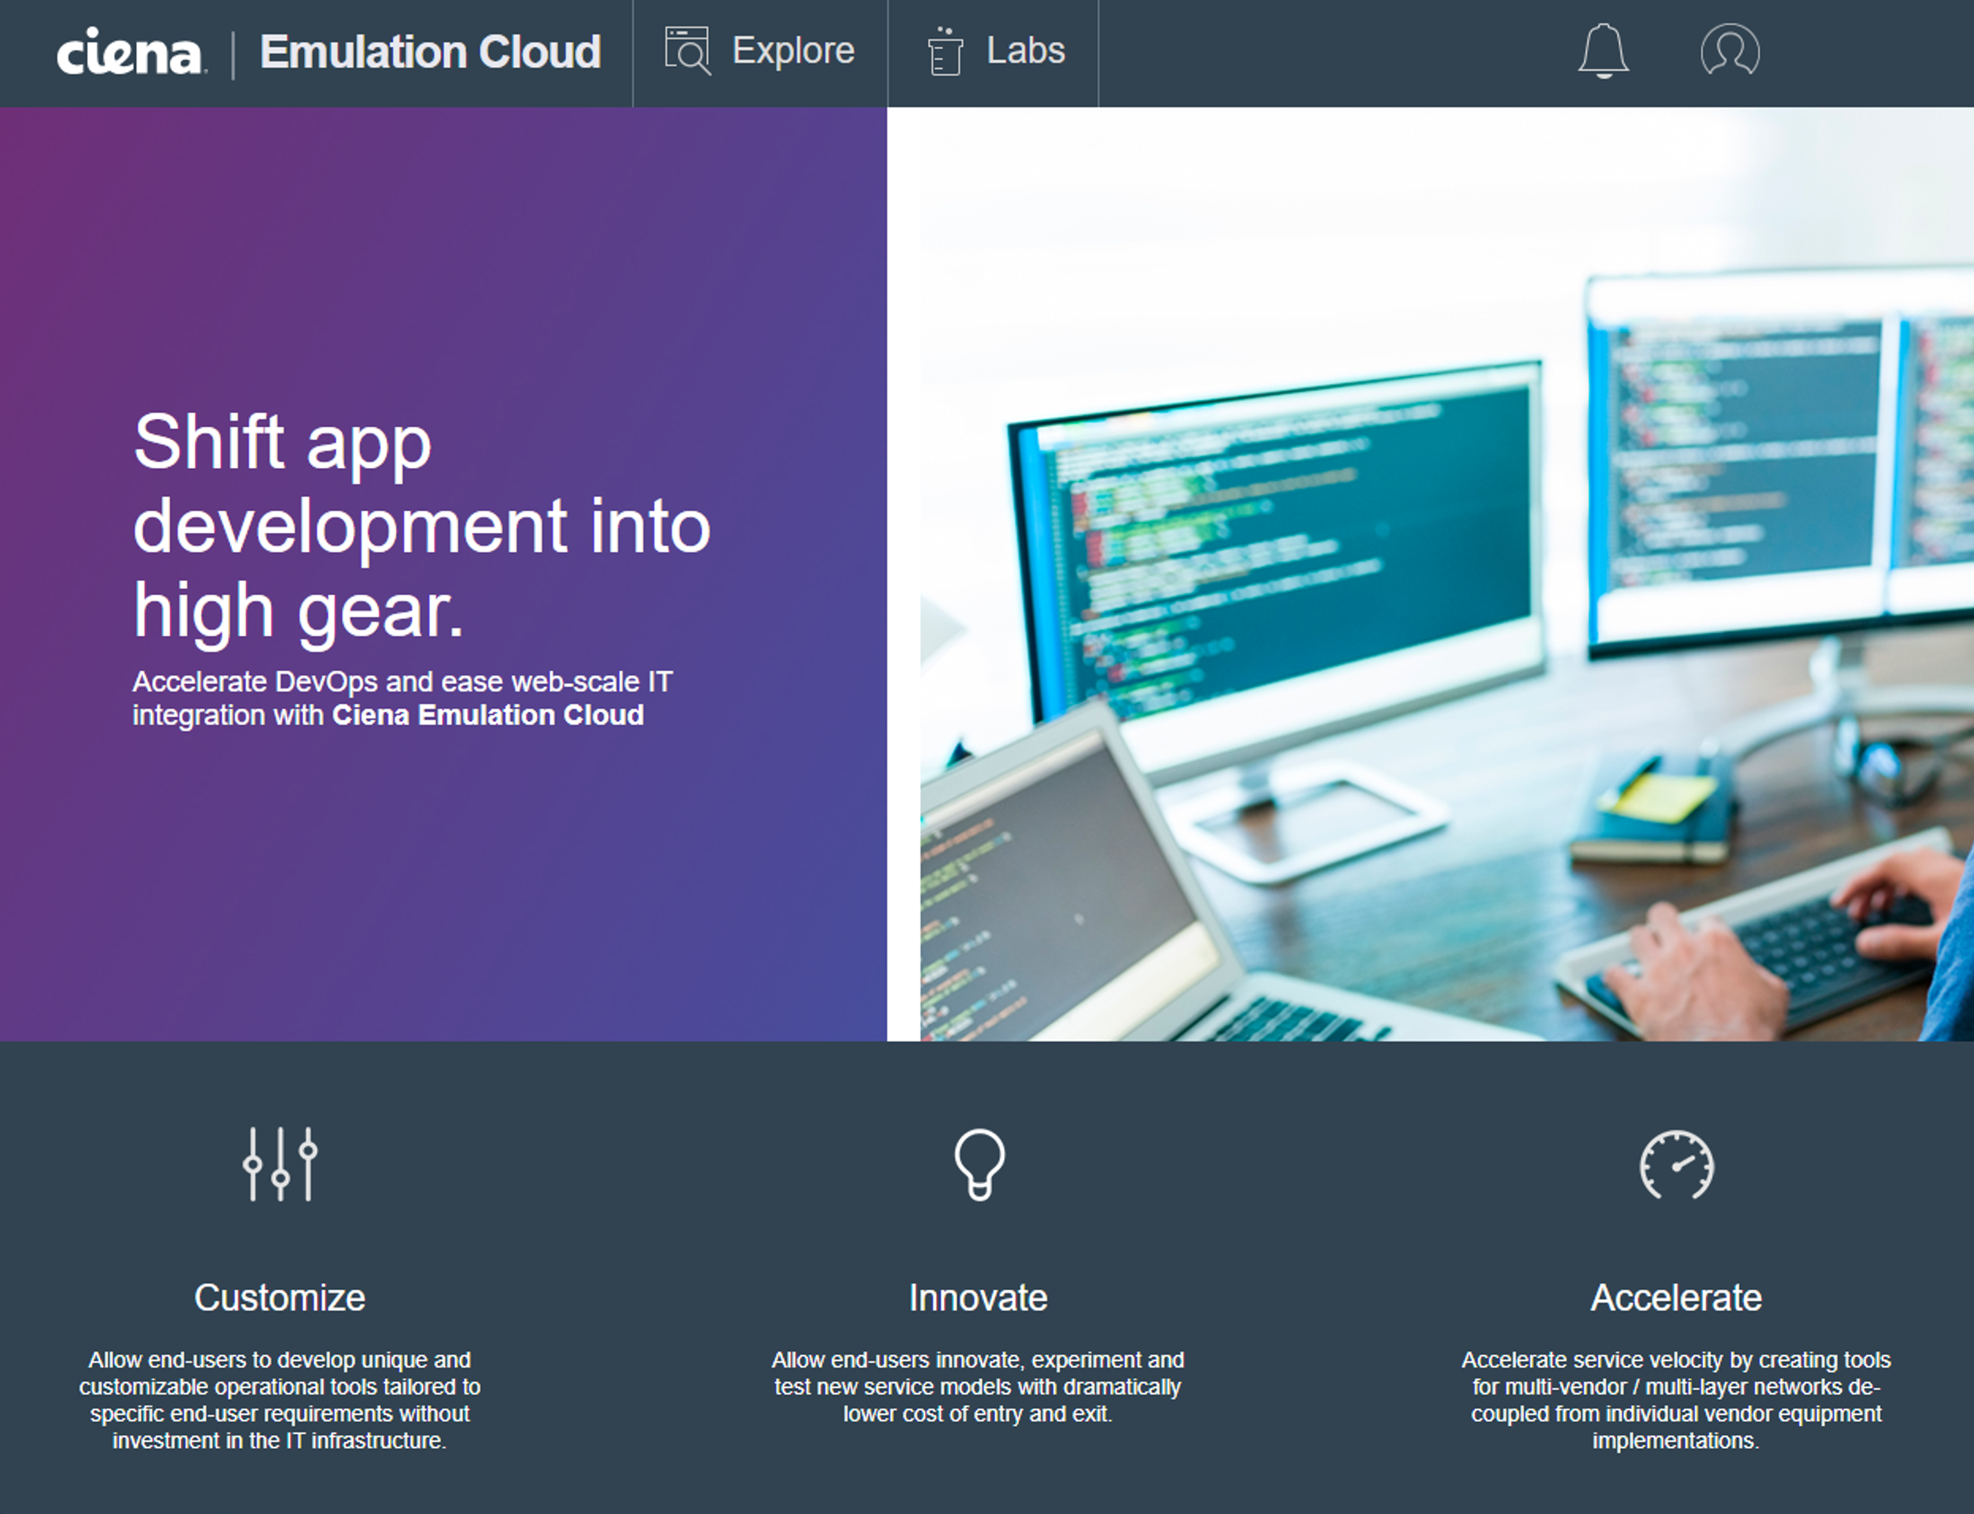This screenshot has height=1514, width=1974.
Task: Click the Customize sliders icon
Action: pyautogui.click(x=281, y=1164)
